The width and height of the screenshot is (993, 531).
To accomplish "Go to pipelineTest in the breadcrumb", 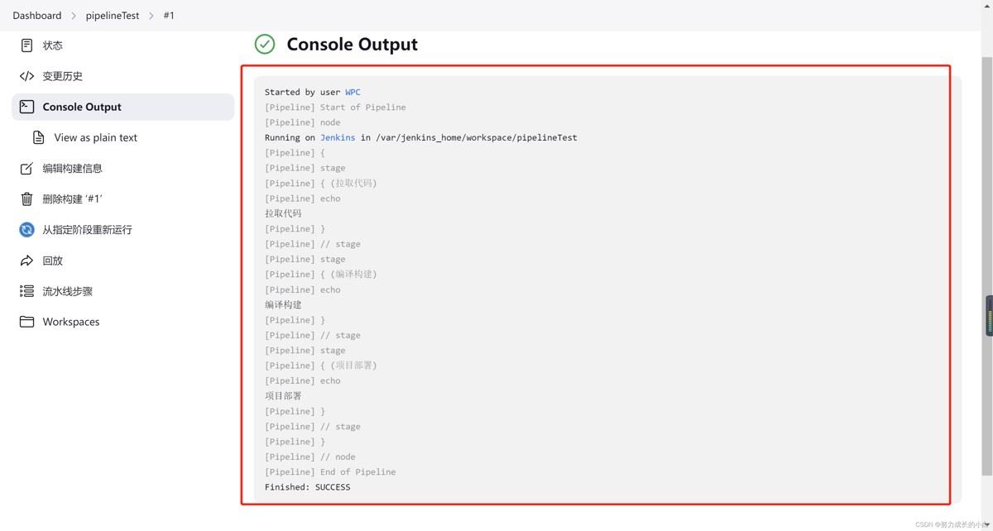I will coord(113,16).
